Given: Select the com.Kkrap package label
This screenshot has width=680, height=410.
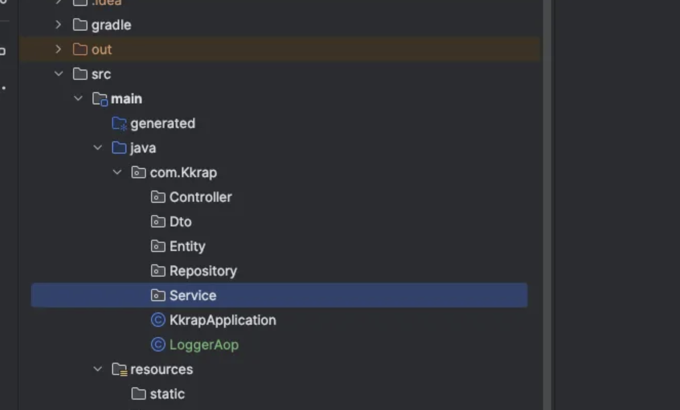Looking at the screenshot, I should pyautogui.click(x=183, y=173).
